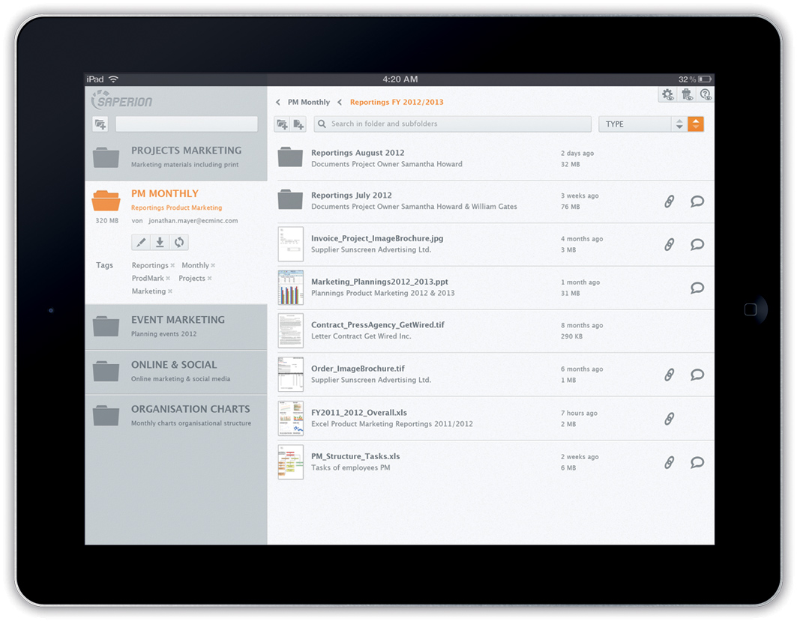797x621 pixels.
Task: Open settings gear icon at top right
Action: click(667, 94)
